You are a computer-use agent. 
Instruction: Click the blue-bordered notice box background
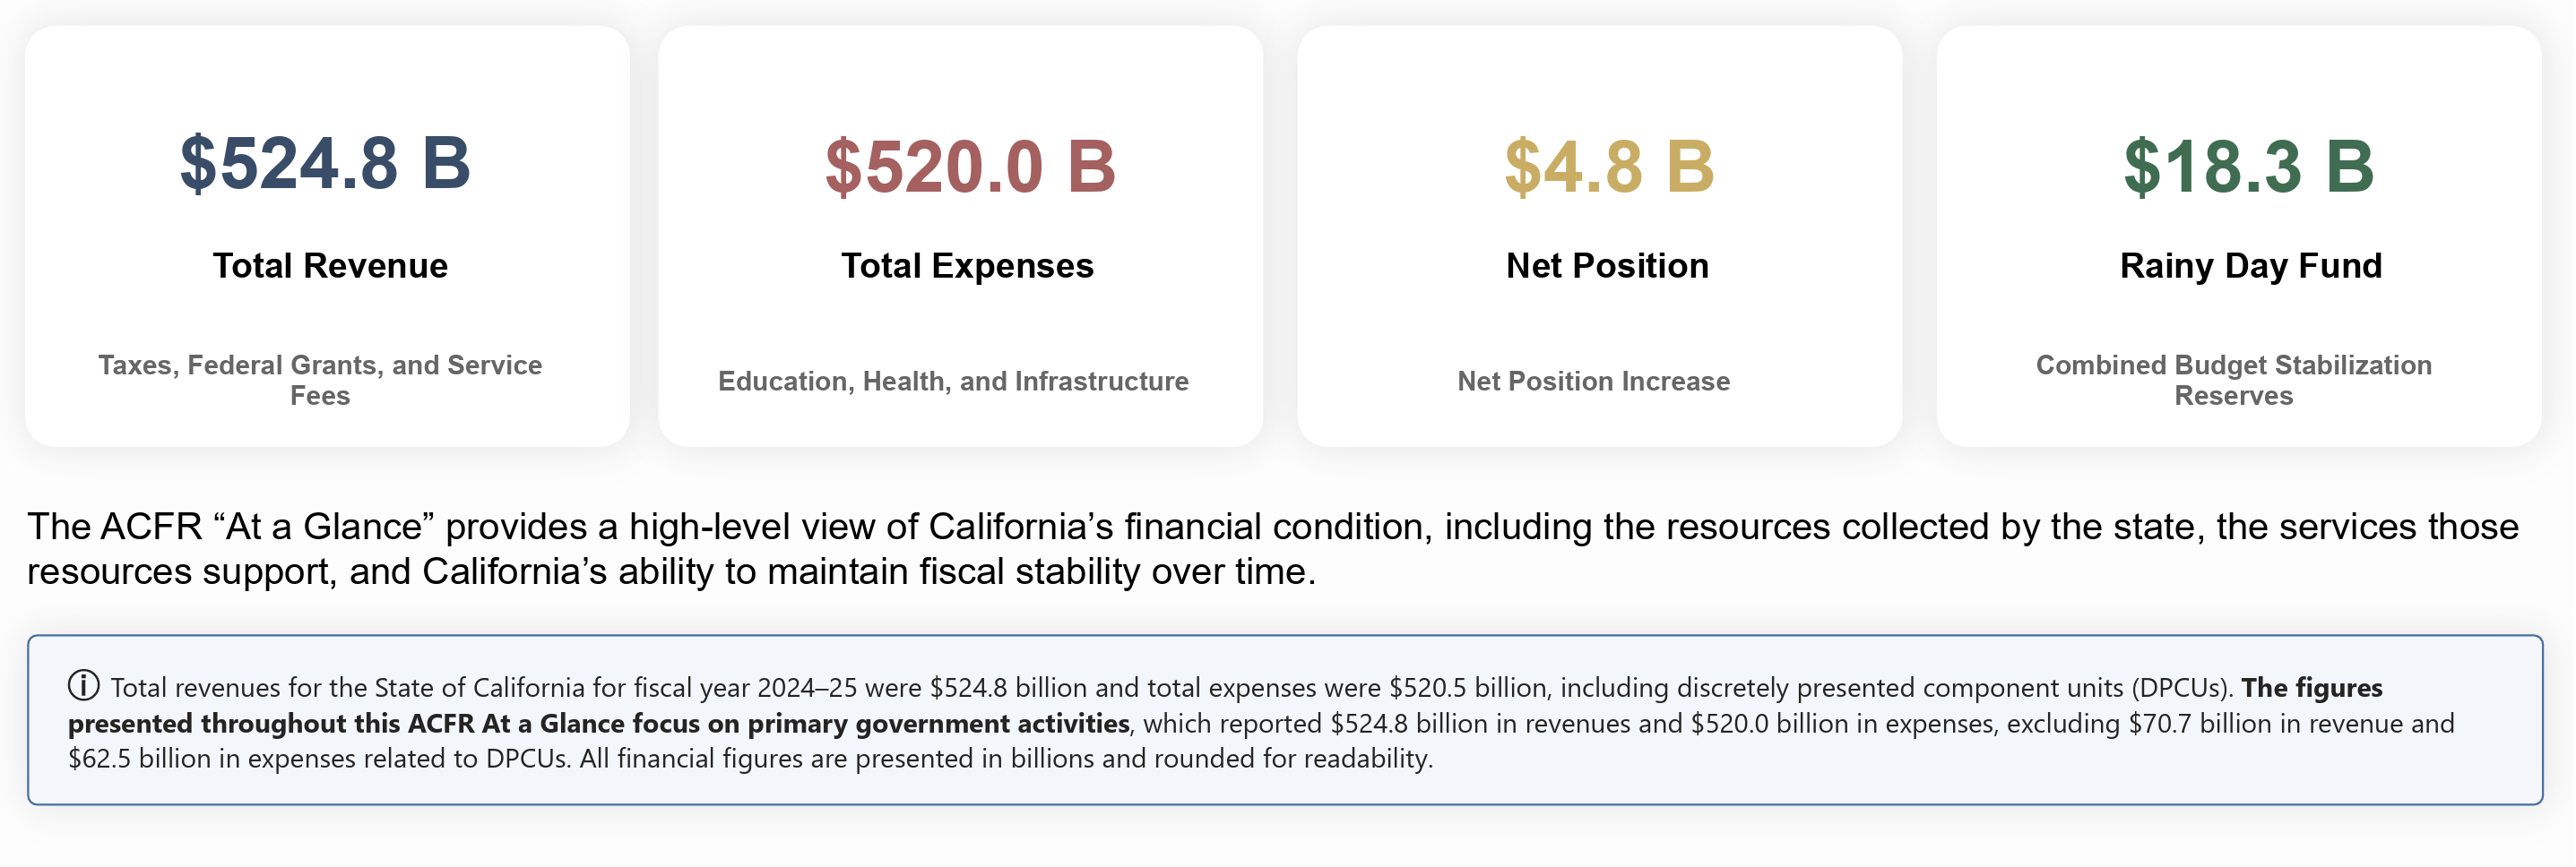pyautogui.click(x=1285, y=720)
